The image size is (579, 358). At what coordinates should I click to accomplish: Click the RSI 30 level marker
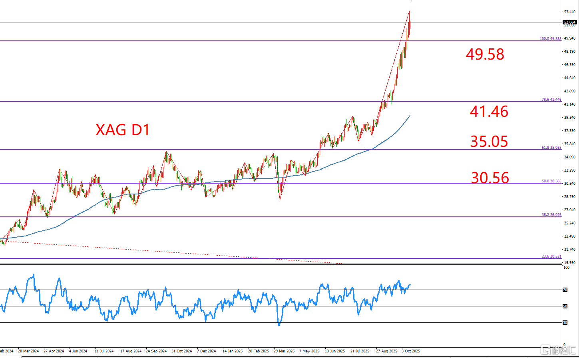(x=565, y=323)
